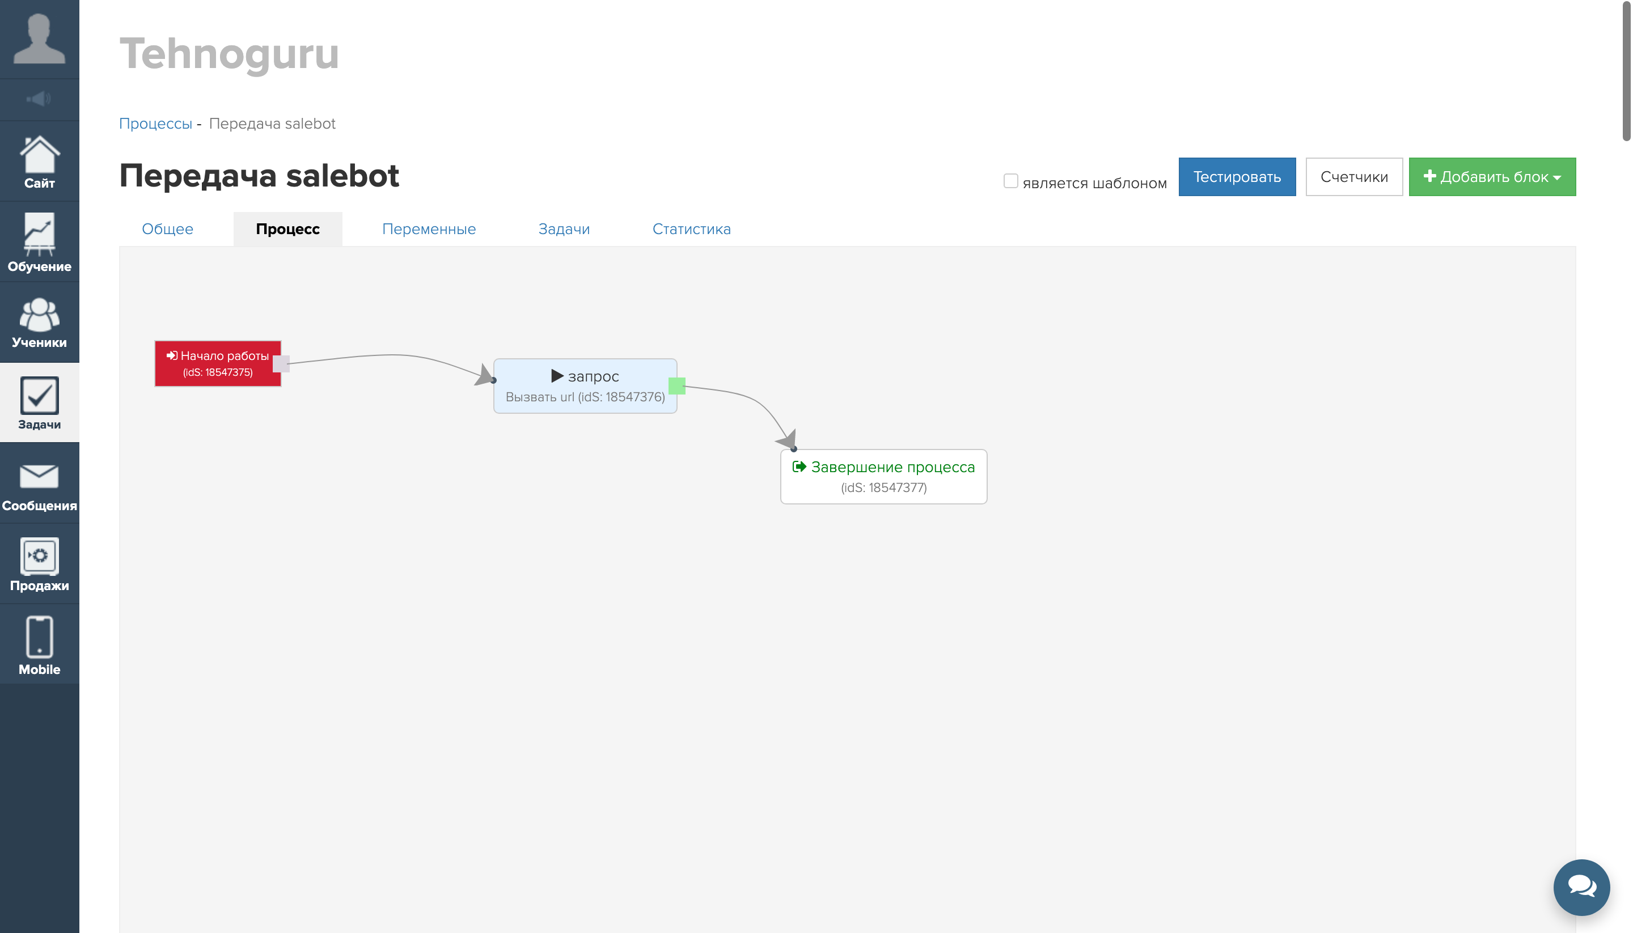Click grey output connector of Начало работы

tap(281, 364)
